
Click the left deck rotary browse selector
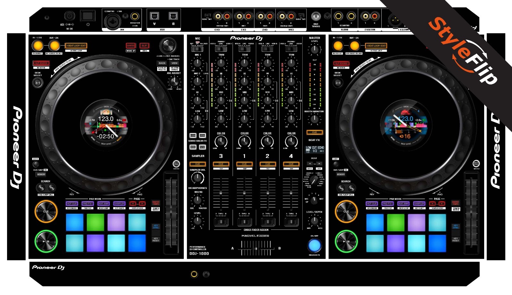click(x=168, y=46)
